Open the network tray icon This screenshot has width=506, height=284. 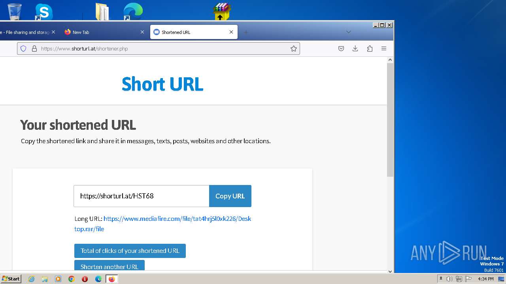[459, 279]
